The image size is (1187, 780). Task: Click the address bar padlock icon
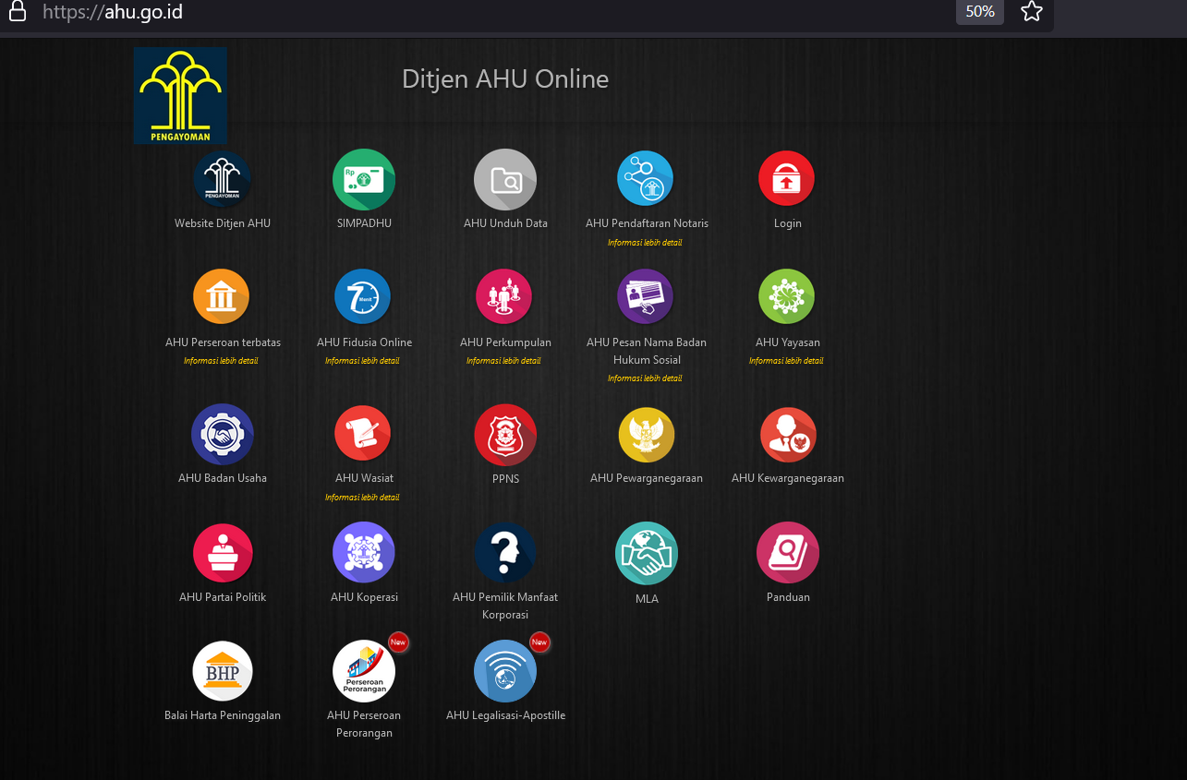(x=17, y=12)
